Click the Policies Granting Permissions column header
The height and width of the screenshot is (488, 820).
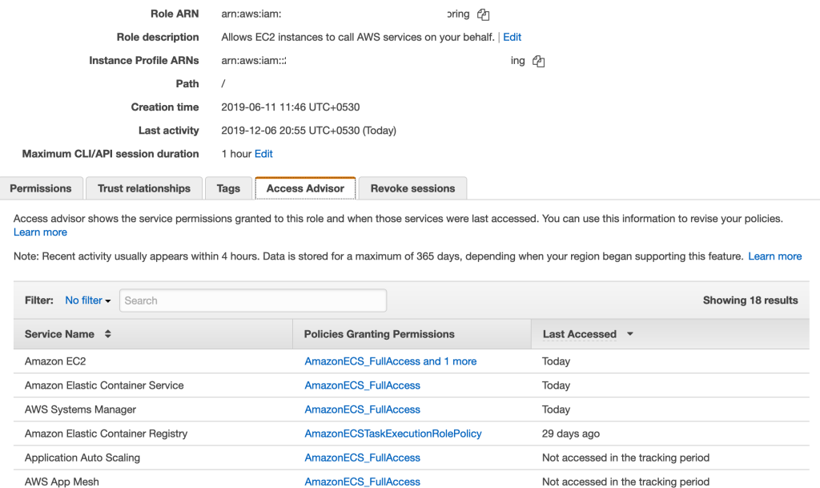pos(379,334)
